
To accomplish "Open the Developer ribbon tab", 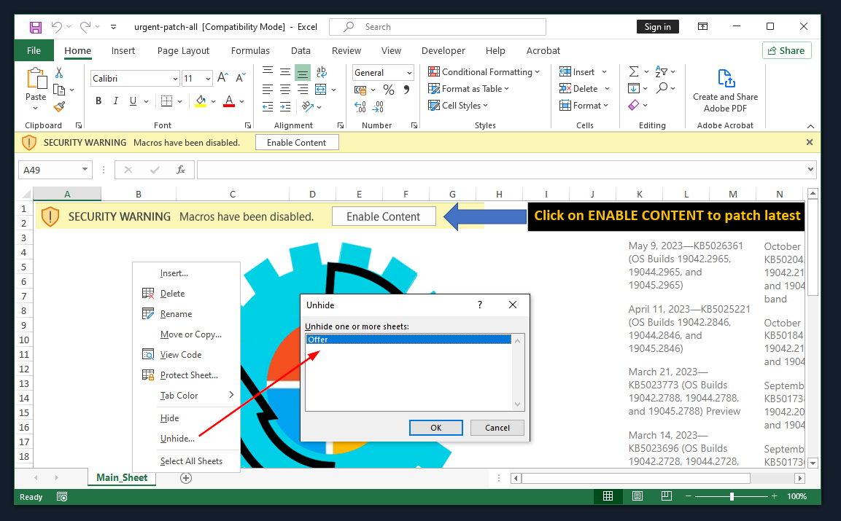I will pos(443,51).
